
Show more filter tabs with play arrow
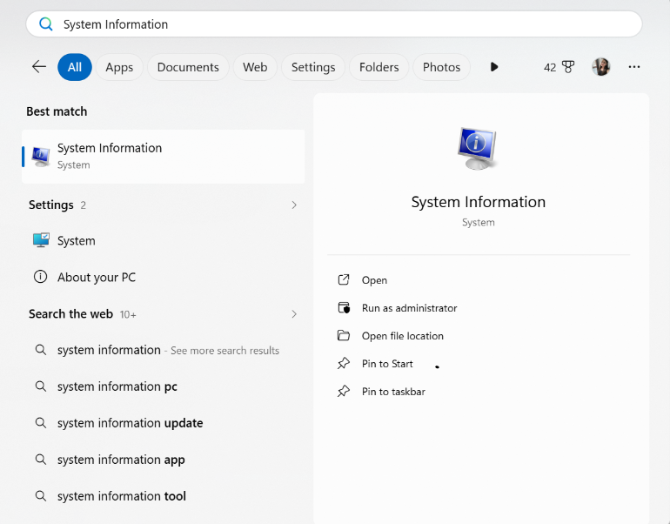coord(494,67)
